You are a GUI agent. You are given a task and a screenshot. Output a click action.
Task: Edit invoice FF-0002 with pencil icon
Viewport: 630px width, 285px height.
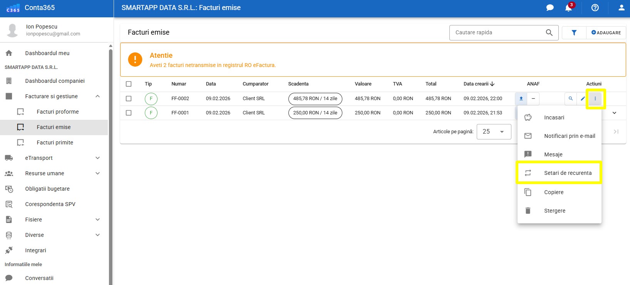coord(583,99)
